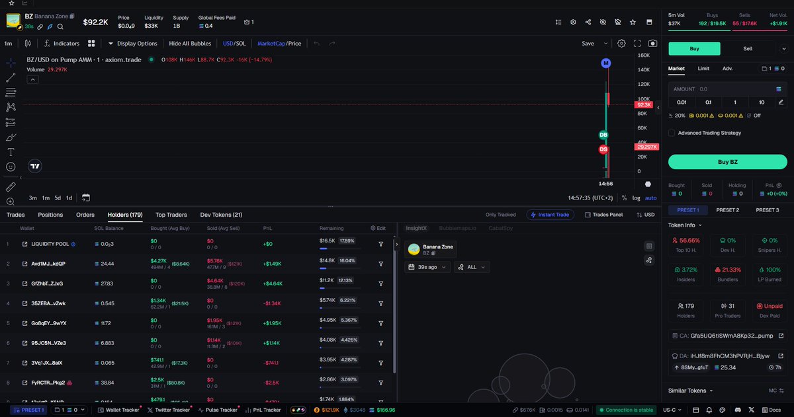Select the brush drawing tool

[11, 137]
